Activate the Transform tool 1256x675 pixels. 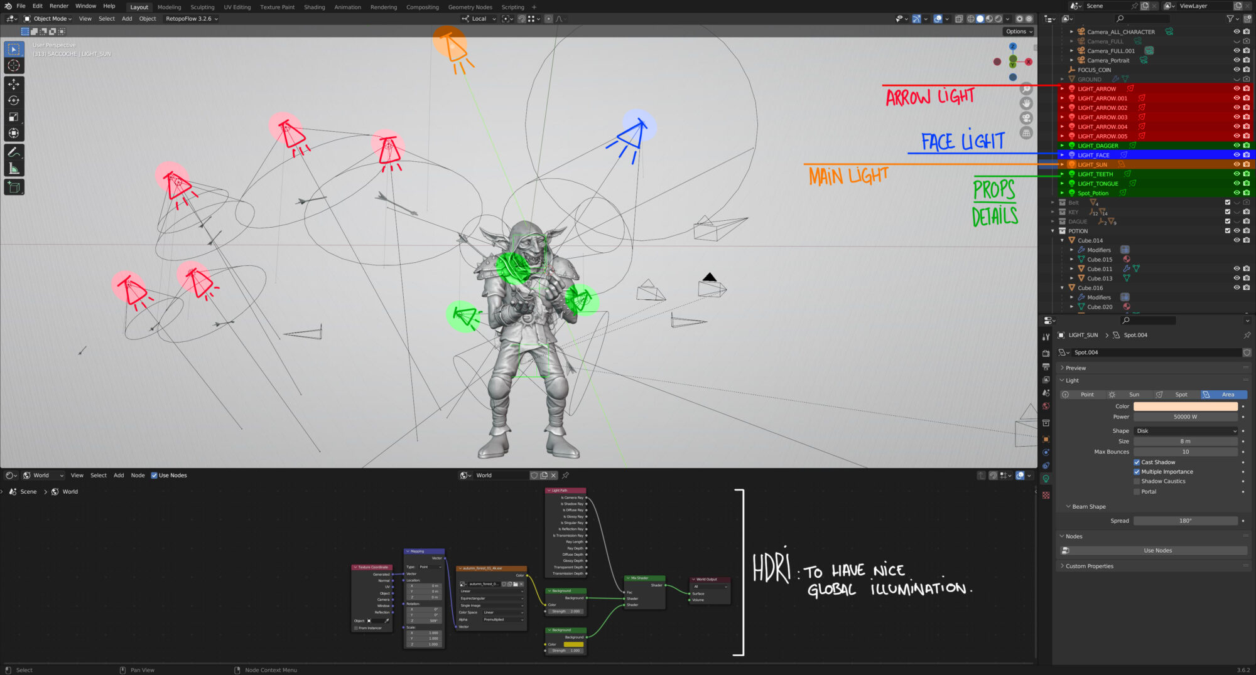tap(14, 133)
